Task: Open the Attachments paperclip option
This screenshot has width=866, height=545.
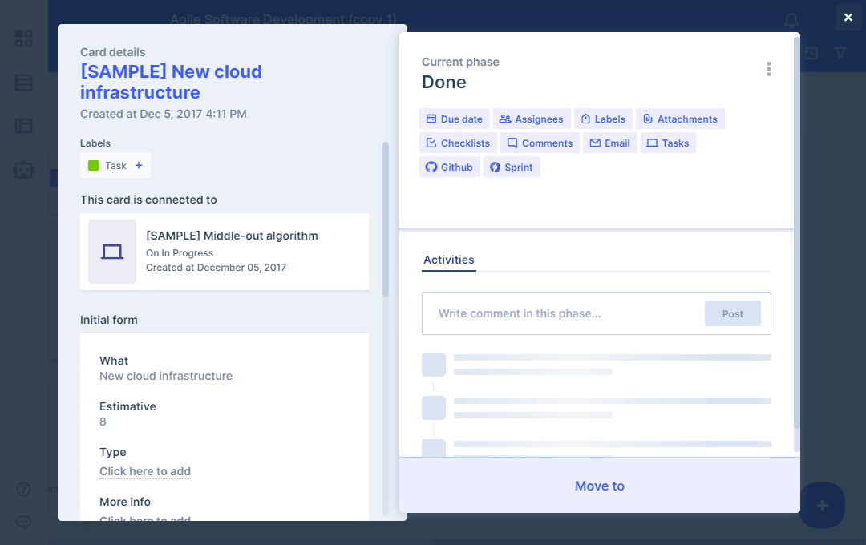Action: click(x=679, y=119)
